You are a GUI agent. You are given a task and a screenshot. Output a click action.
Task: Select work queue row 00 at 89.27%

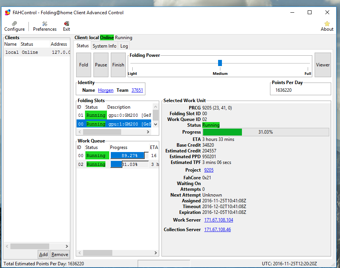(118, 156)
